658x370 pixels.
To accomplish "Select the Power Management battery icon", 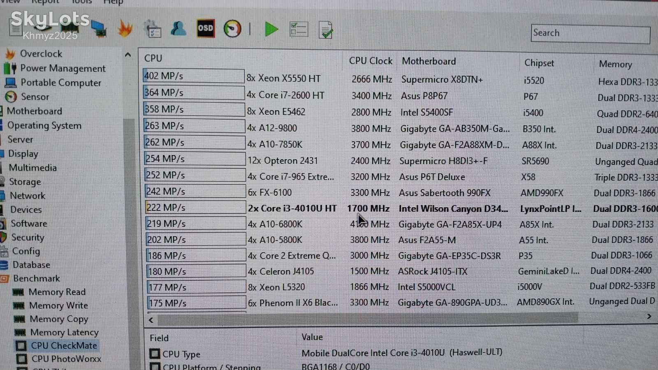I will pyautogui.click(x=10, y=68).
